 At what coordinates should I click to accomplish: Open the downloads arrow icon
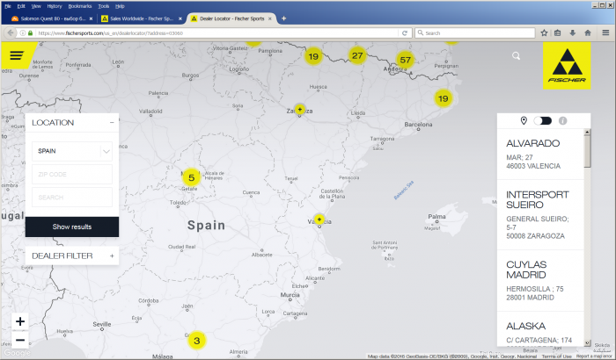(x=572, y=33)
